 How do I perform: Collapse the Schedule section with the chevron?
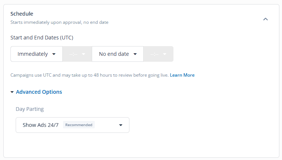266,19
